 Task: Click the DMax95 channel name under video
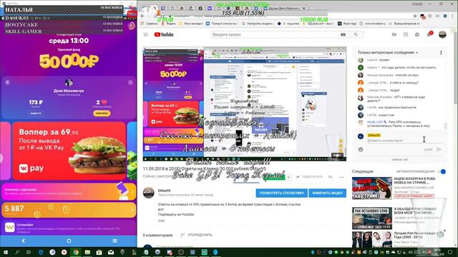164,191
